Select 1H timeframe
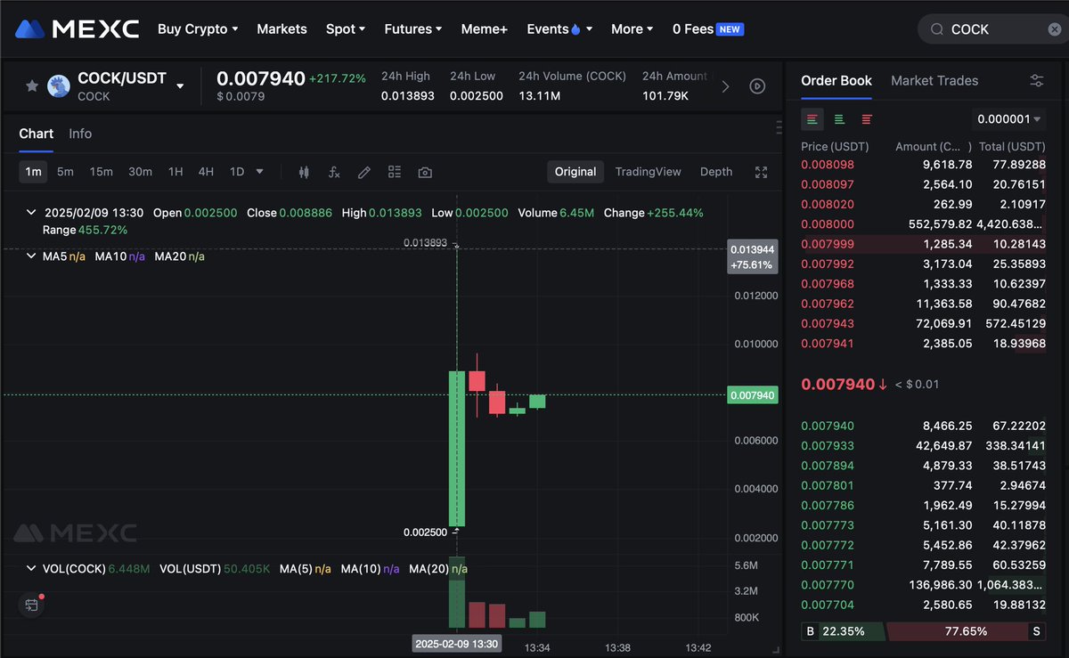Screen dimensions: 1069x658 (x=175, y=172)
